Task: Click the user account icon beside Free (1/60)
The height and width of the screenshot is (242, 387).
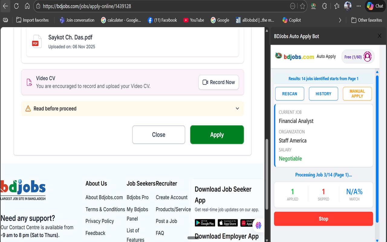Action: coord(367,57)
